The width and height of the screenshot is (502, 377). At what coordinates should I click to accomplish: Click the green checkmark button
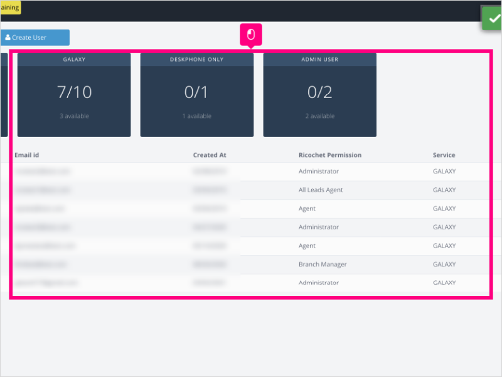pos(492,19)
